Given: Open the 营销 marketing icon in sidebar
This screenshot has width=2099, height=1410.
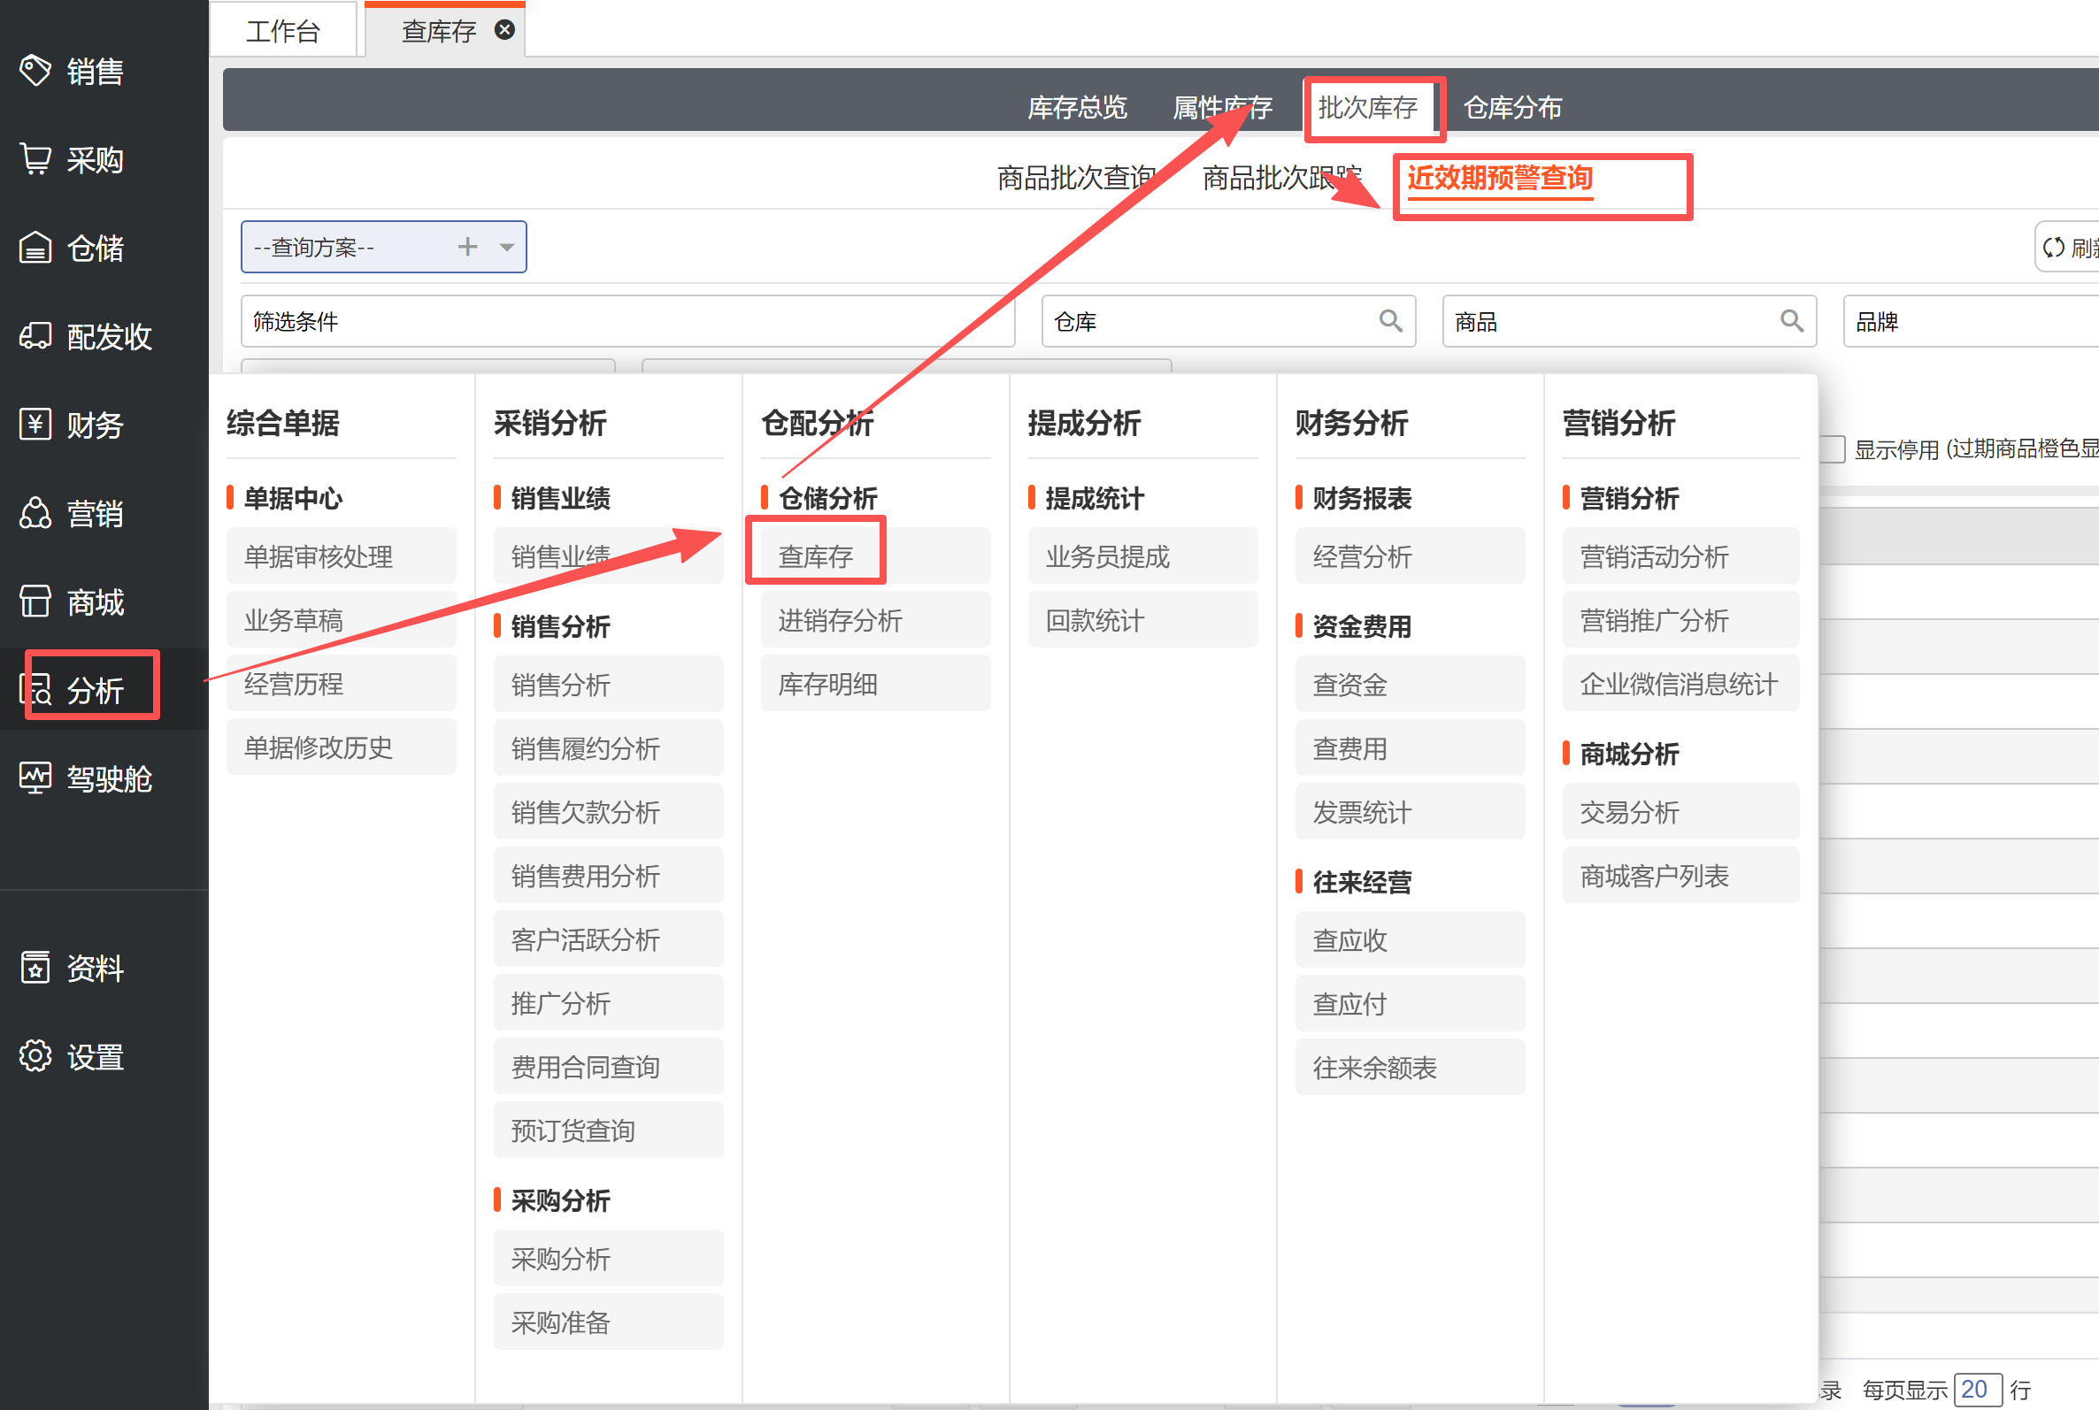Looking at the screenshot, I should tap(35, 512).
